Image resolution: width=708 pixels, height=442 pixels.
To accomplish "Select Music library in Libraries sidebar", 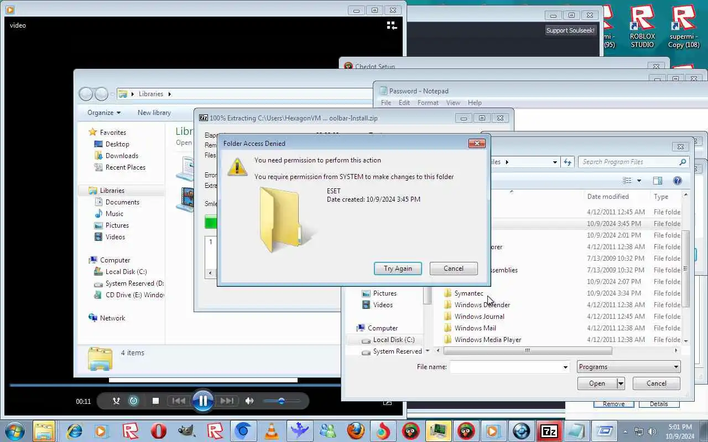I will [x=114, y=214].
